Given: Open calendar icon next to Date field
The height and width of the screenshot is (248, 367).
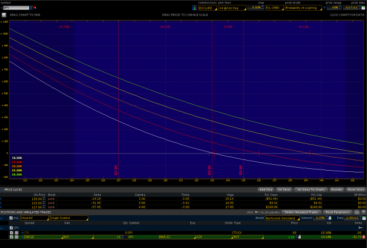Looking at the screenshot, I should point(364,218).
